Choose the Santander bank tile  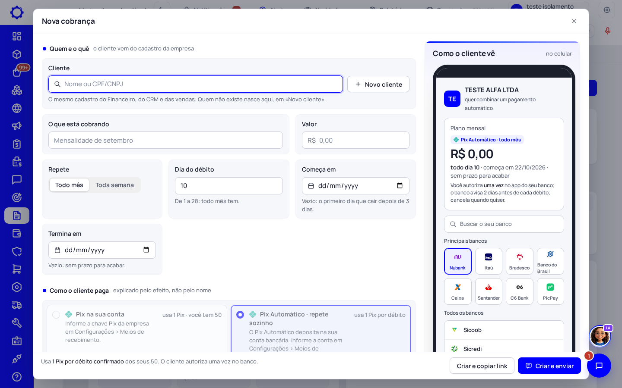(x=489, y=291)
